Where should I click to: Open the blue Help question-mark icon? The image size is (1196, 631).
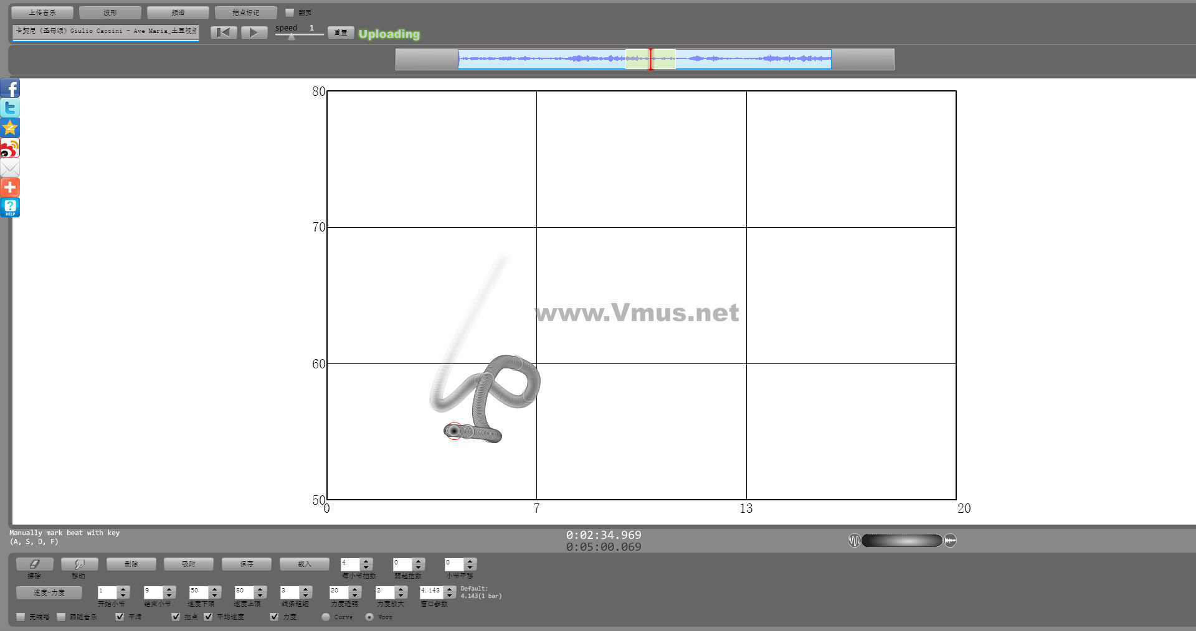point(10,207)
